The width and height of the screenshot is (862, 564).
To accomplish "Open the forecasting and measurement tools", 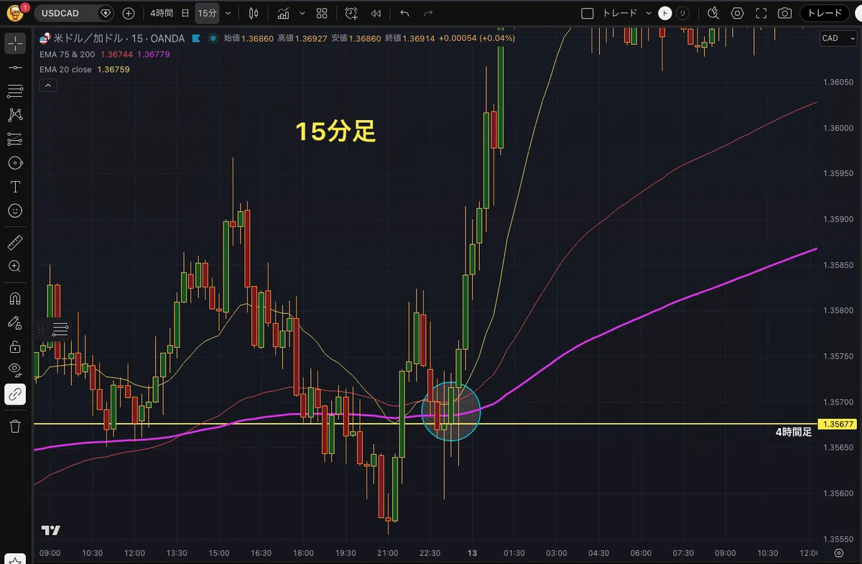I will coord(15,139).
